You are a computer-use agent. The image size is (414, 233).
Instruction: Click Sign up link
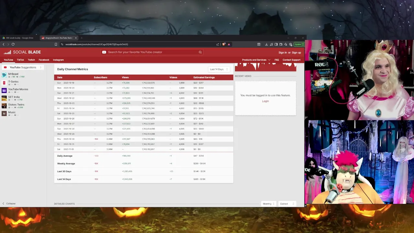tap(296, 52)
